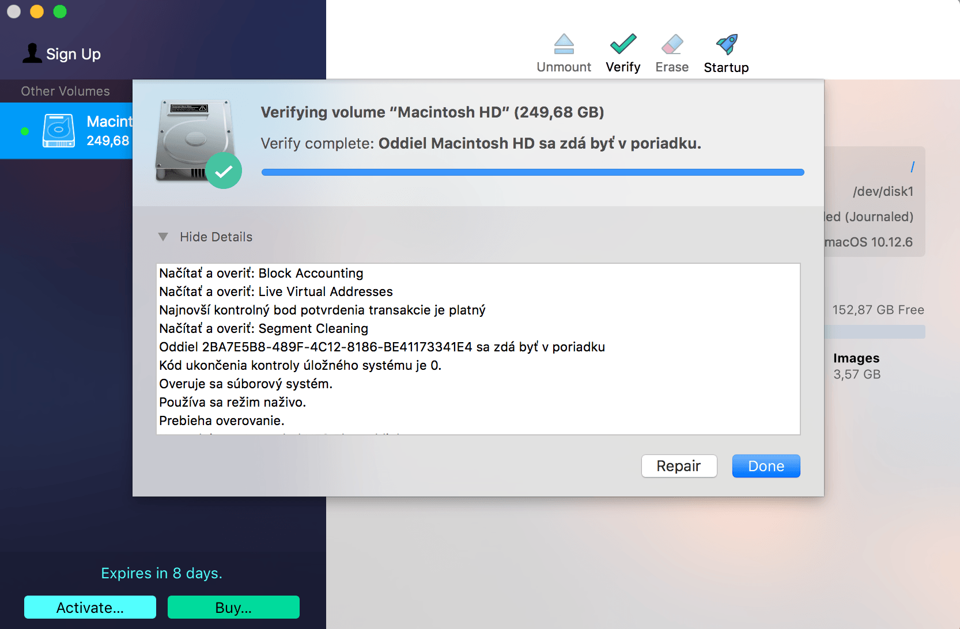Viewport: 960px width, 629px height.
Task: Click the Images category label
Action: (x=856, y=358)
